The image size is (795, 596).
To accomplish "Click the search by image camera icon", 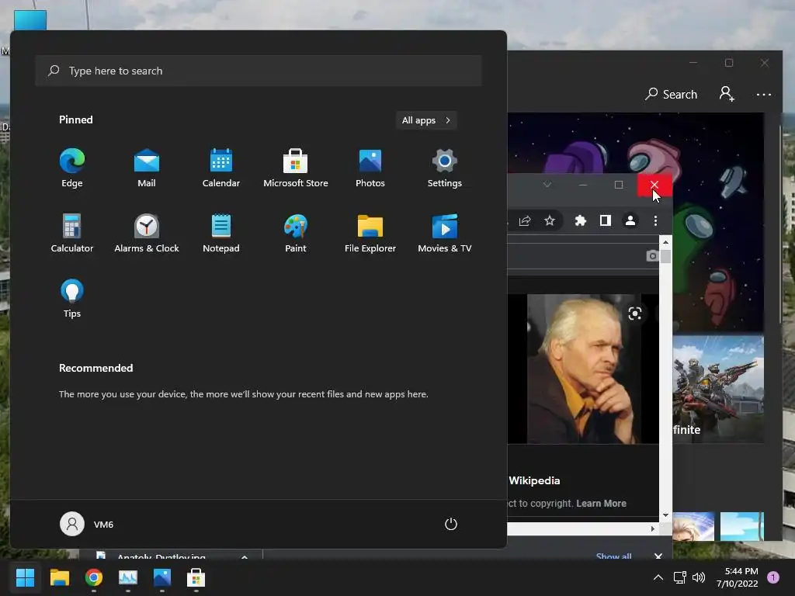I will 652,256.
